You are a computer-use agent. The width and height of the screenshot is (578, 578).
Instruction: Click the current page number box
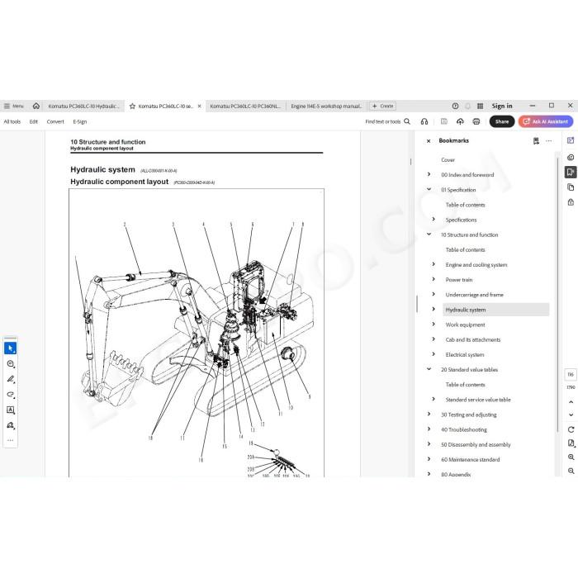point(571,375)
